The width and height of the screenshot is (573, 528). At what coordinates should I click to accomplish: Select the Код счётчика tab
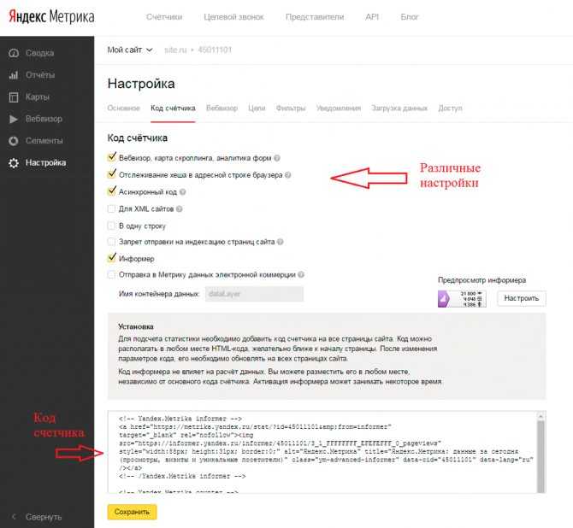[173, 109]
